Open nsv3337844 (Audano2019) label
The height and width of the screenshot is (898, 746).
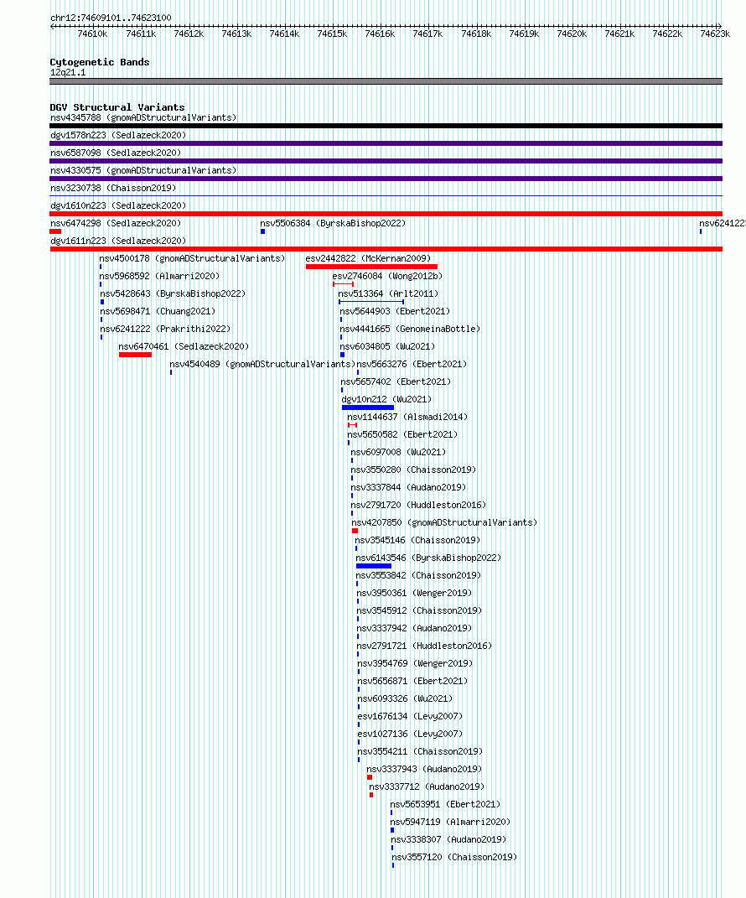[x=409, y=487]
